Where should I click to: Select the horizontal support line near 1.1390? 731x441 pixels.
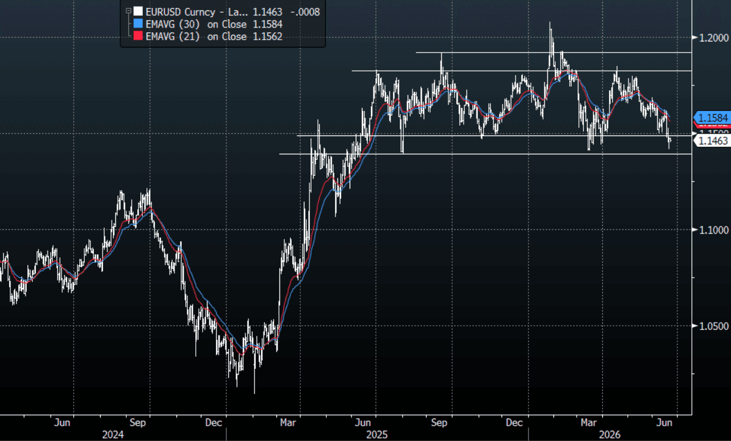coord(485,154)
